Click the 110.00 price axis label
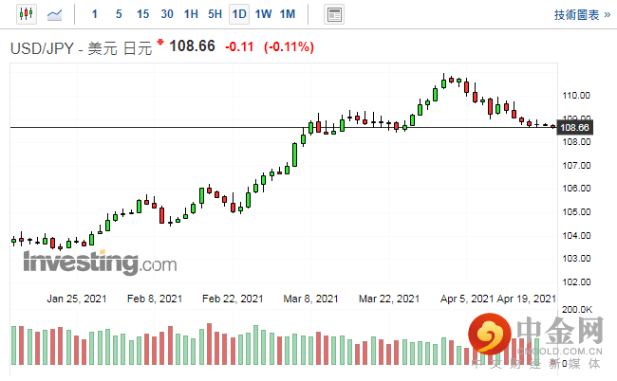Image resolution: width=617 pixels, height=381 pixels. (x=576, y=96)
